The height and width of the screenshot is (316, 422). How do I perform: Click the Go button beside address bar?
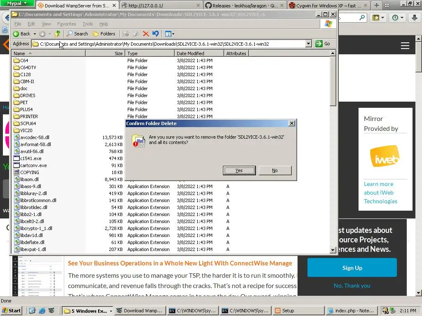click(x=323, y=44)
